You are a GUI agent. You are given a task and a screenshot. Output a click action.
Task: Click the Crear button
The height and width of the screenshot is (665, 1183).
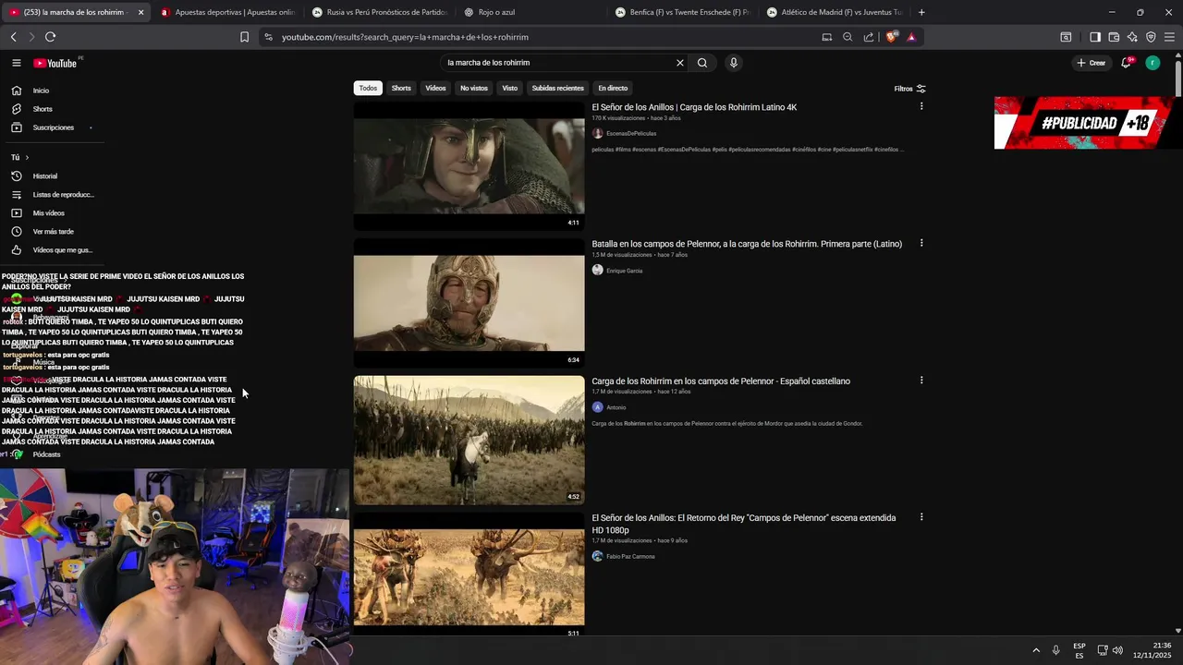pyautogui.click(x=1092, y=63)
